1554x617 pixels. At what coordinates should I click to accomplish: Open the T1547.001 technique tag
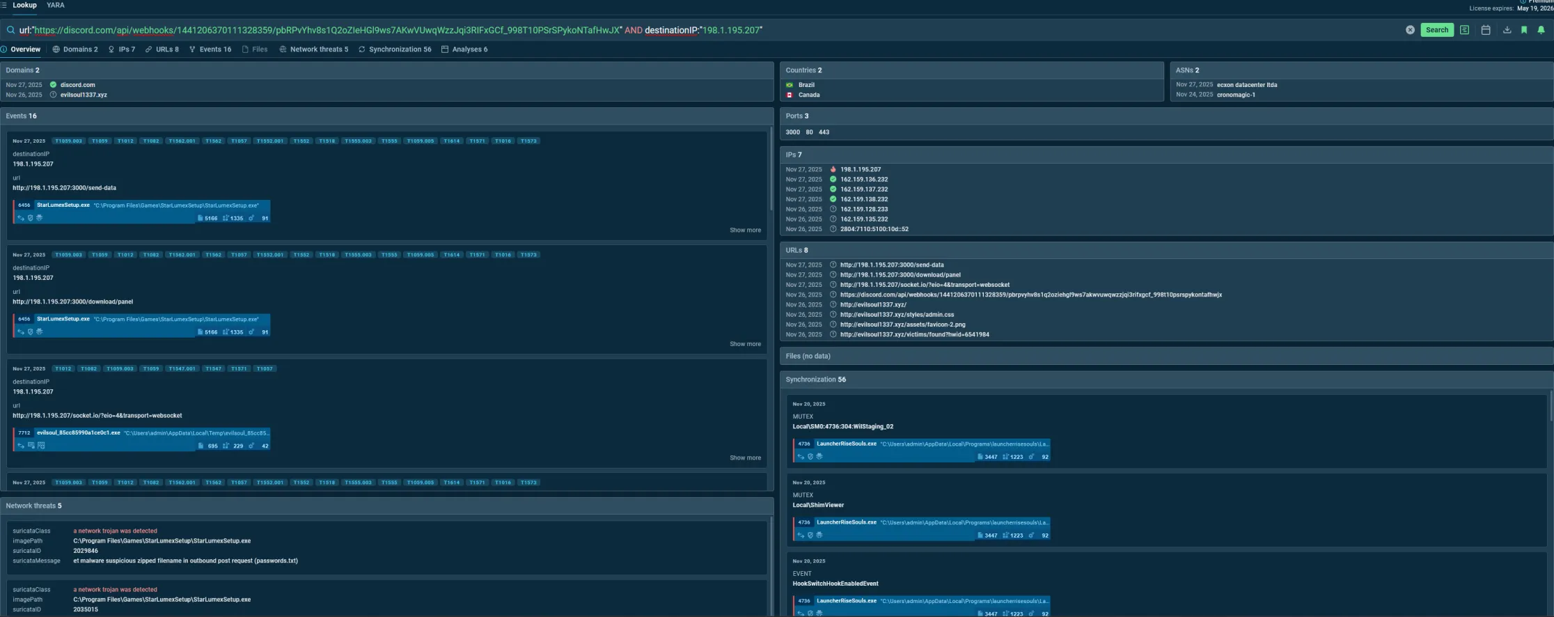[182, 369]
